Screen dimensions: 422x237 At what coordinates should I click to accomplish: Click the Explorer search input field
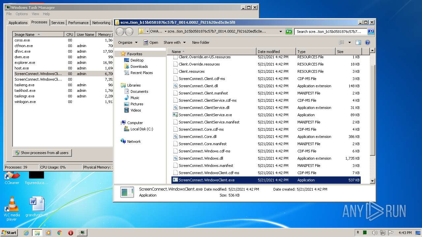pyautogui.click(x=331, y=32)
